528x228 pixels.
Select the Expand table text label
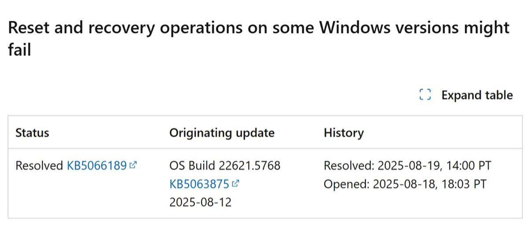pos(477,95)
